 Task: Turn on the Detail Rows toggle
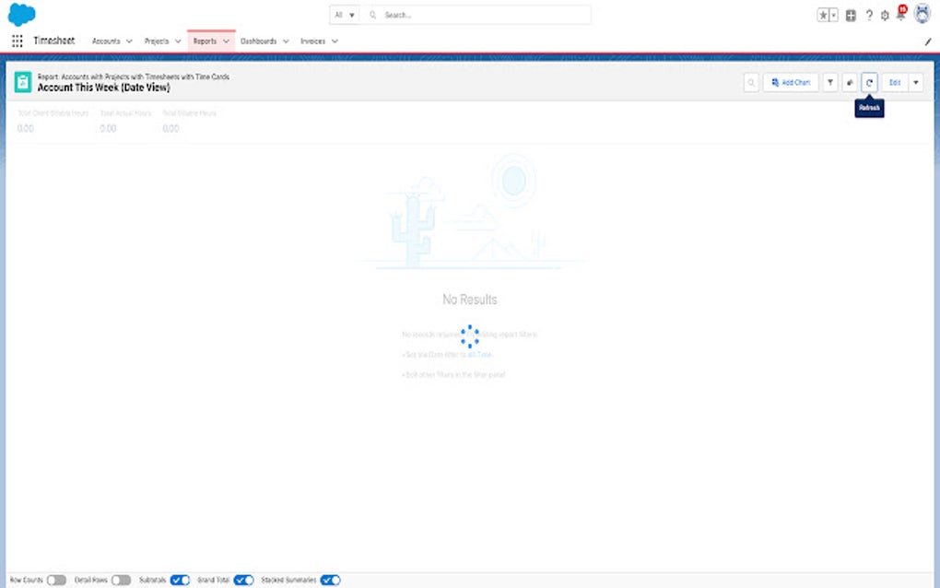pyautogui.click(x=121, y=580)
